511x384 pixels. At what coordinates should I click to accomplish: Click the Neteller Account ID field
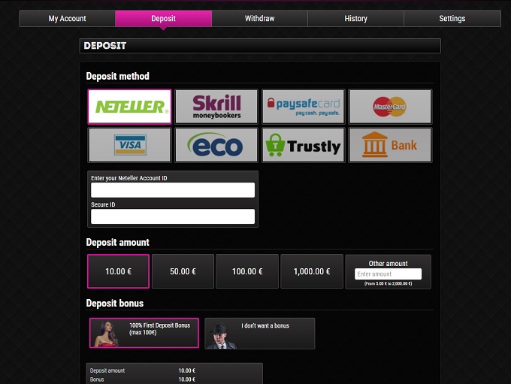[x=173, y=190]
